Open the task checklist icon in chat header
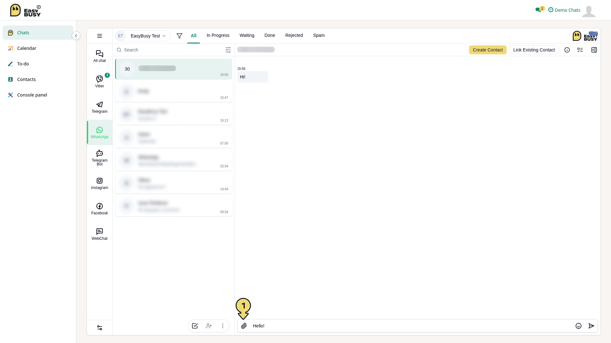Screen dimensions: 611x343 point(580,50)
